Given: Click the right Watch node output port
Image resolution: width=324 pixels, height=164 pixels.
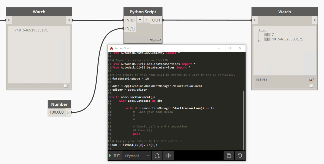Looking at the screenshot, I should (315, 20).
